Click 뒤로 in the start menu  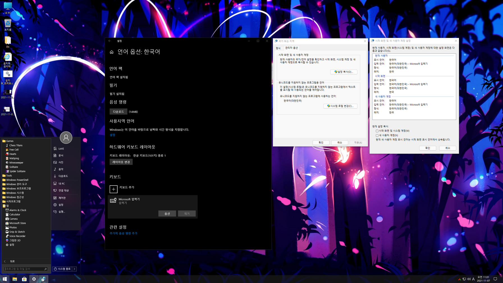tap(12, 261)
